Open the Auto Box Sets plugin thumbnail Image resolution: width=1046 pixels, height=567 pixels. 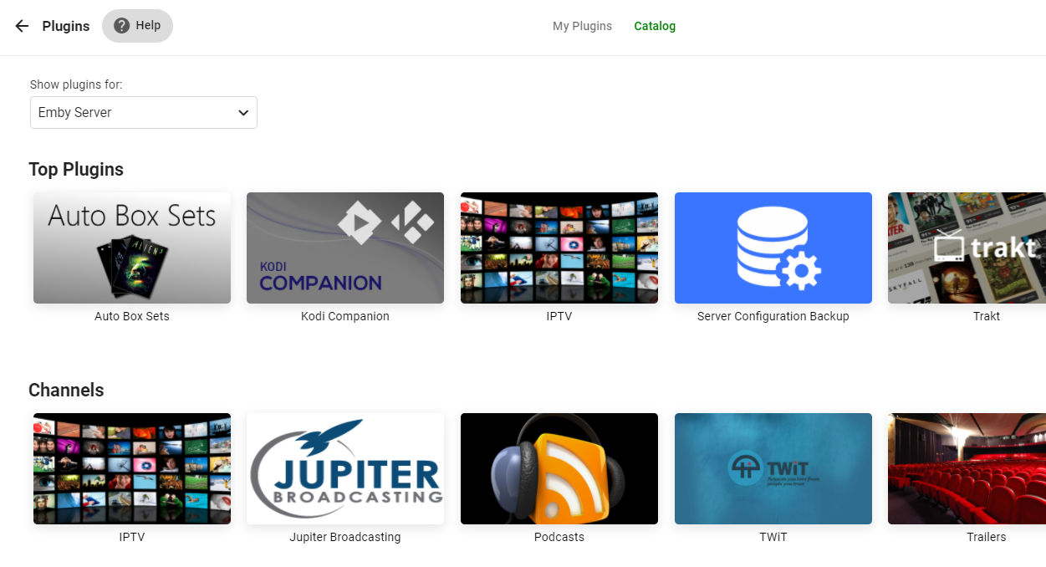[132, 248]
